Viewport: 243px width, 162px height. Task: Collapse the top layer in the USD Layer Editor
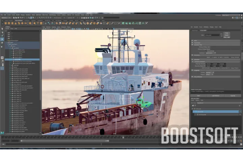[192, 109]
